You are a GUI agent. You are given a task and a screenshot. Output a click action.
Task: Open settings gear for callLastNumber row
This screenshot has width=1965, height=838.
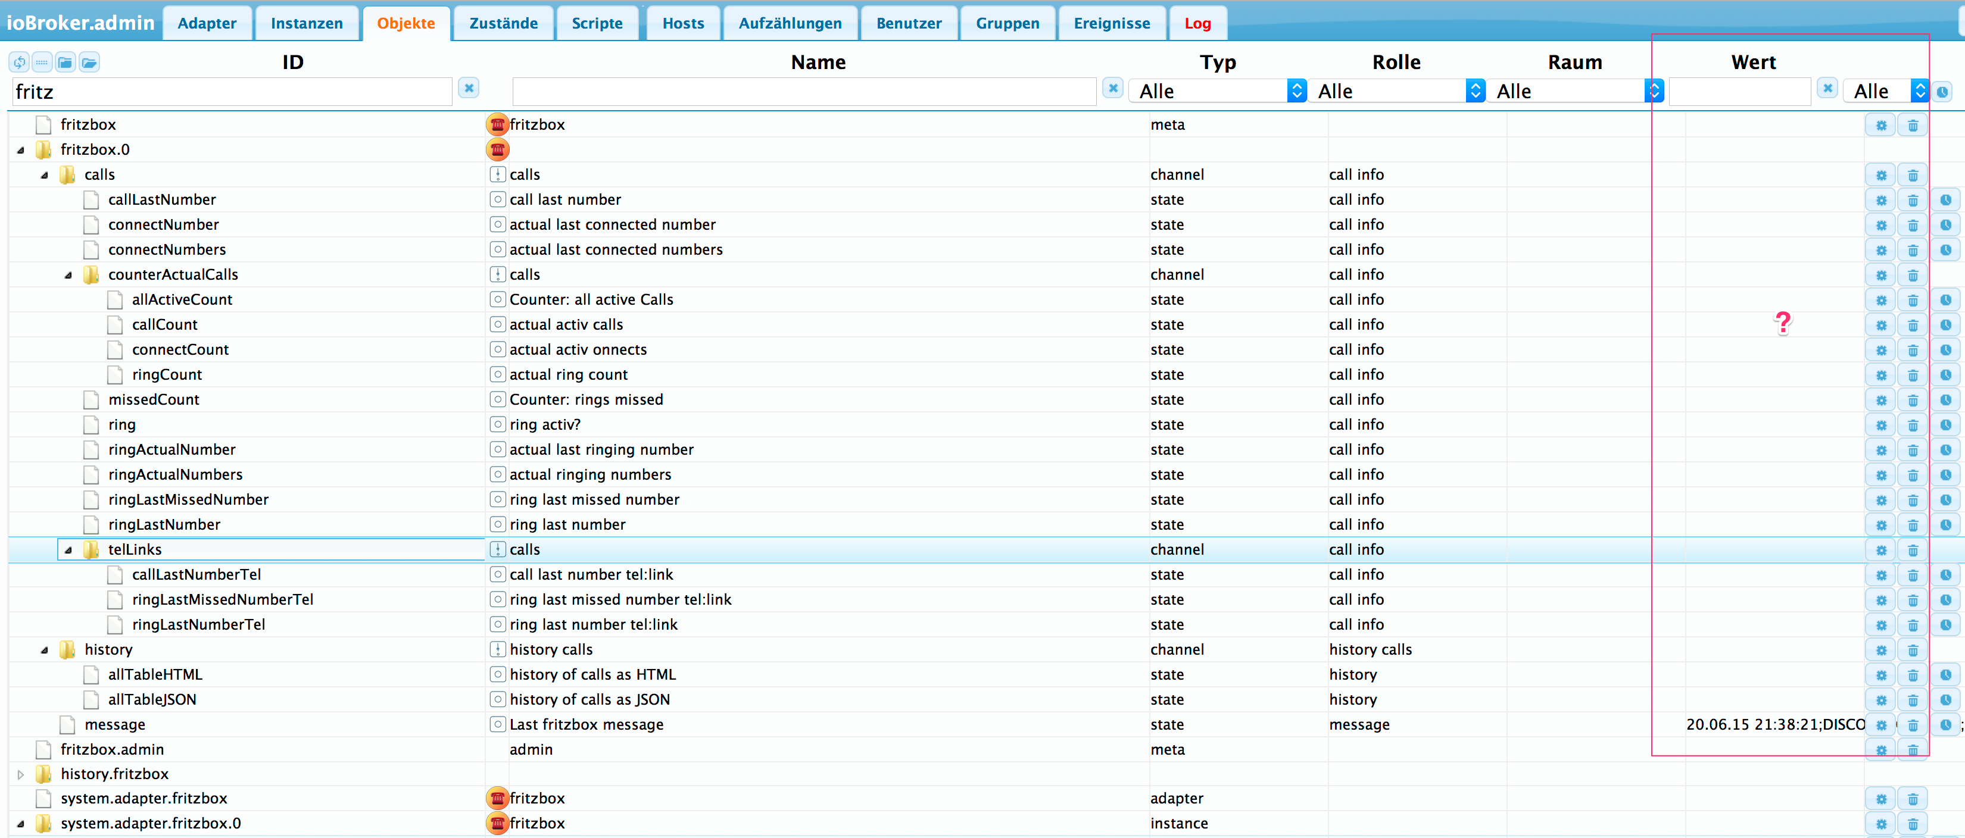pyautogui.click(x=1881, y=201)
